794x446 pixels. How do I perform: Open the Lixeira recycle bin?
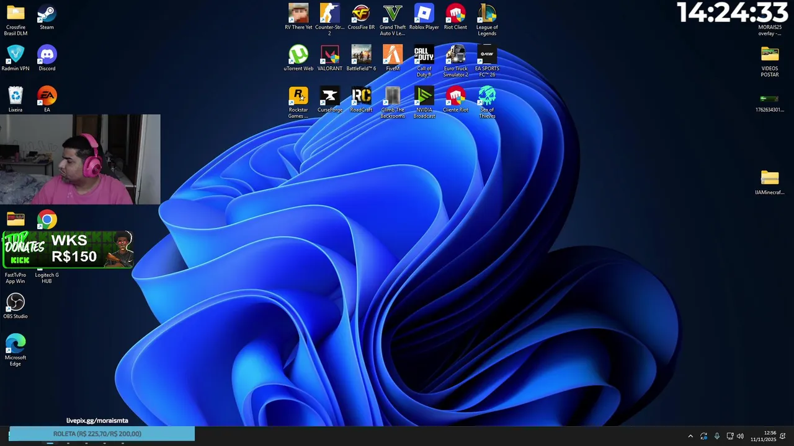coord(16,100)
